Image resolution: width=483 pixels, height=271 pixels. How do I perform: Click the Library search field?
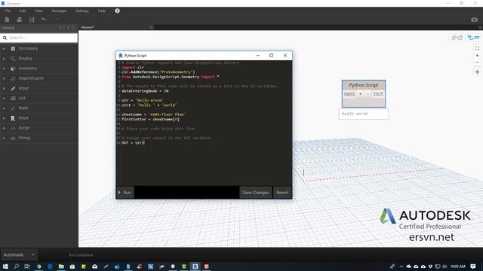[x=38, y=38]
